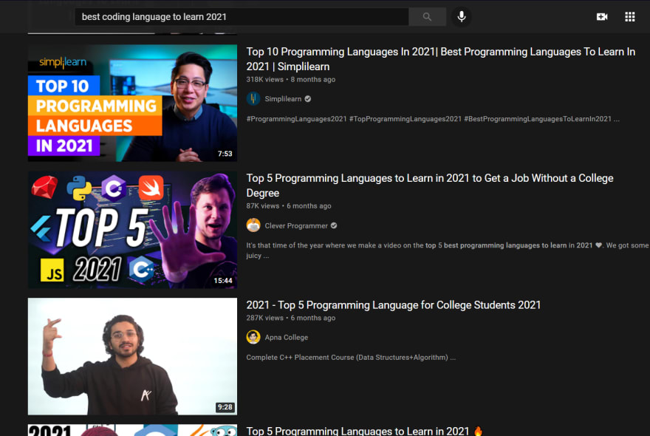
Task: Open Top 5 for College Students video title
Action: pos(394,305)
